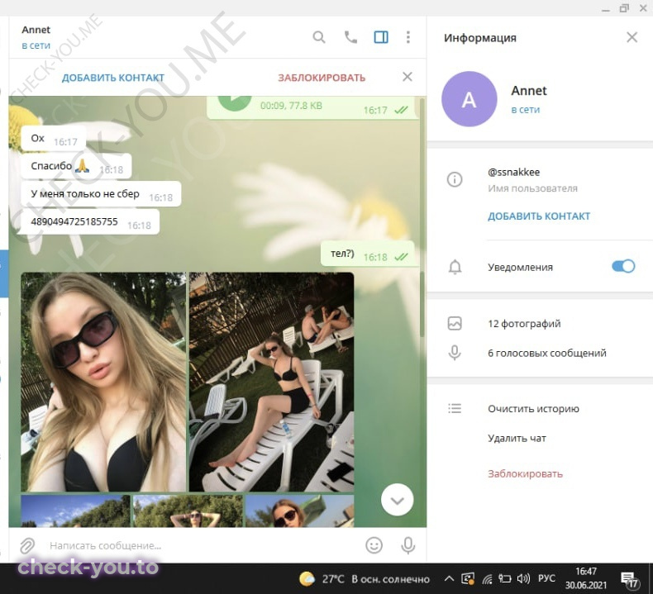Click the info circle icon beside the username

pyautogui.click(x=455, y=179)
